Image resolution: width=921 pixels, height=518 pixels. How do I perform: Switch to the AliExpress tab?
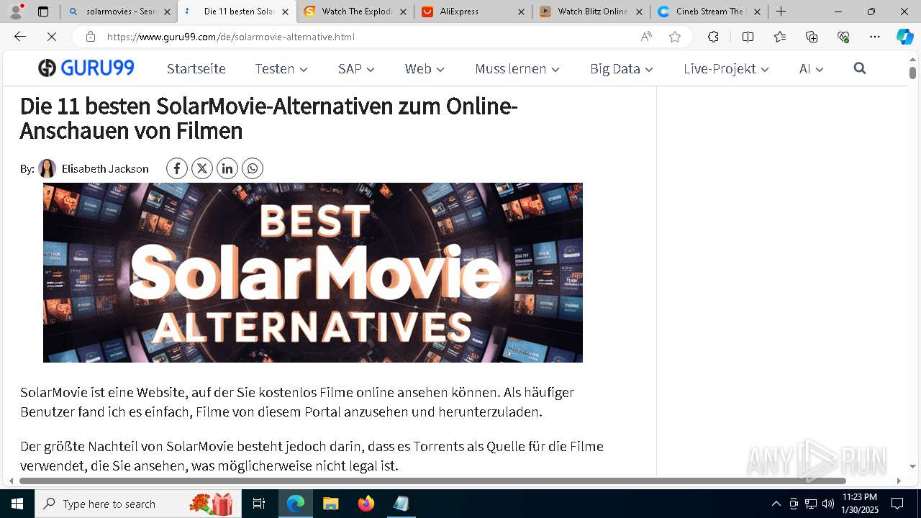click(x=473, y=12)
